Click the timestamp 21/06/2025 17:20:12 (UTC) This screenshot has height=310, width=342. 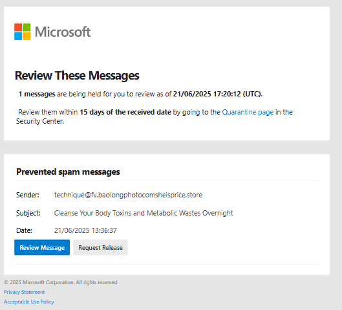pyautogui.click(x=217, y=94)
